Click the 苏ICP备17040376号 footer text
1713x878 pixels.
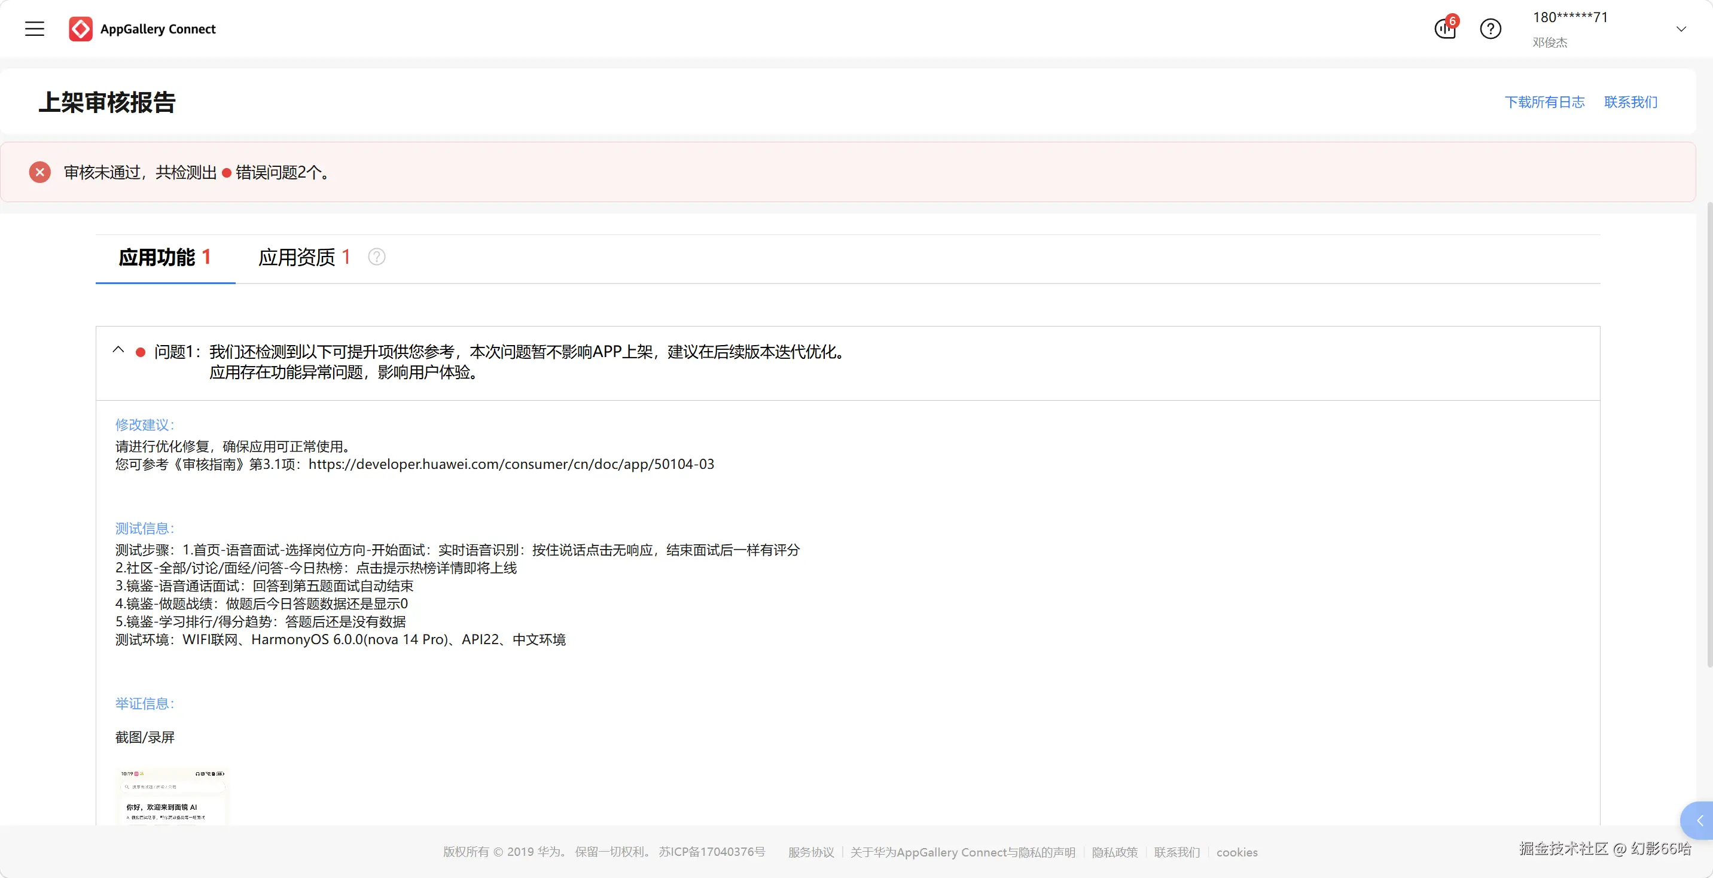coord(712,852)
